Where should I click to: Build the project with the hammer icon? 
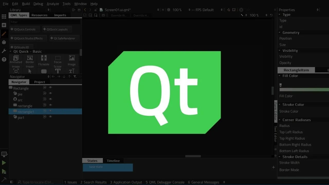click(x=4, y=179)
